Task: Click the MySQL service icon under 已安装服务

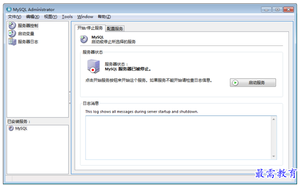Action: point(11,128)
